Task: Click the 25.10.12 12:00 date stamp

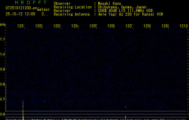Action: point(20,14)
